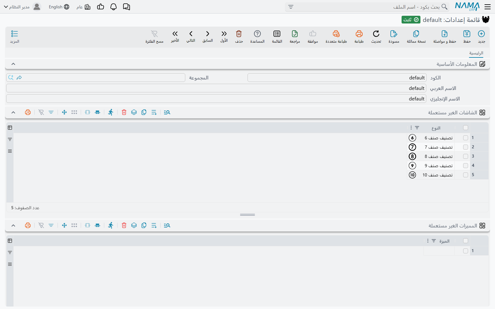Select the الرئيسية tab
Screen dimensions: 495x309
pos(476,53)
